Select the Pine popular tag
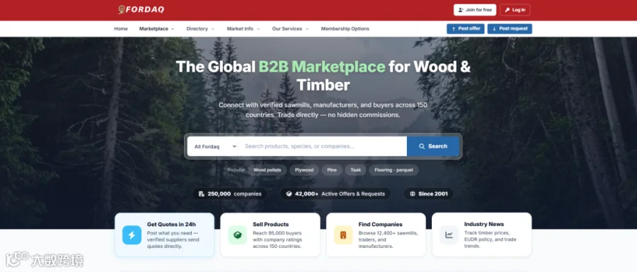Screen dimensions: 637x272 pyautogui.click(x=332, y=170)
